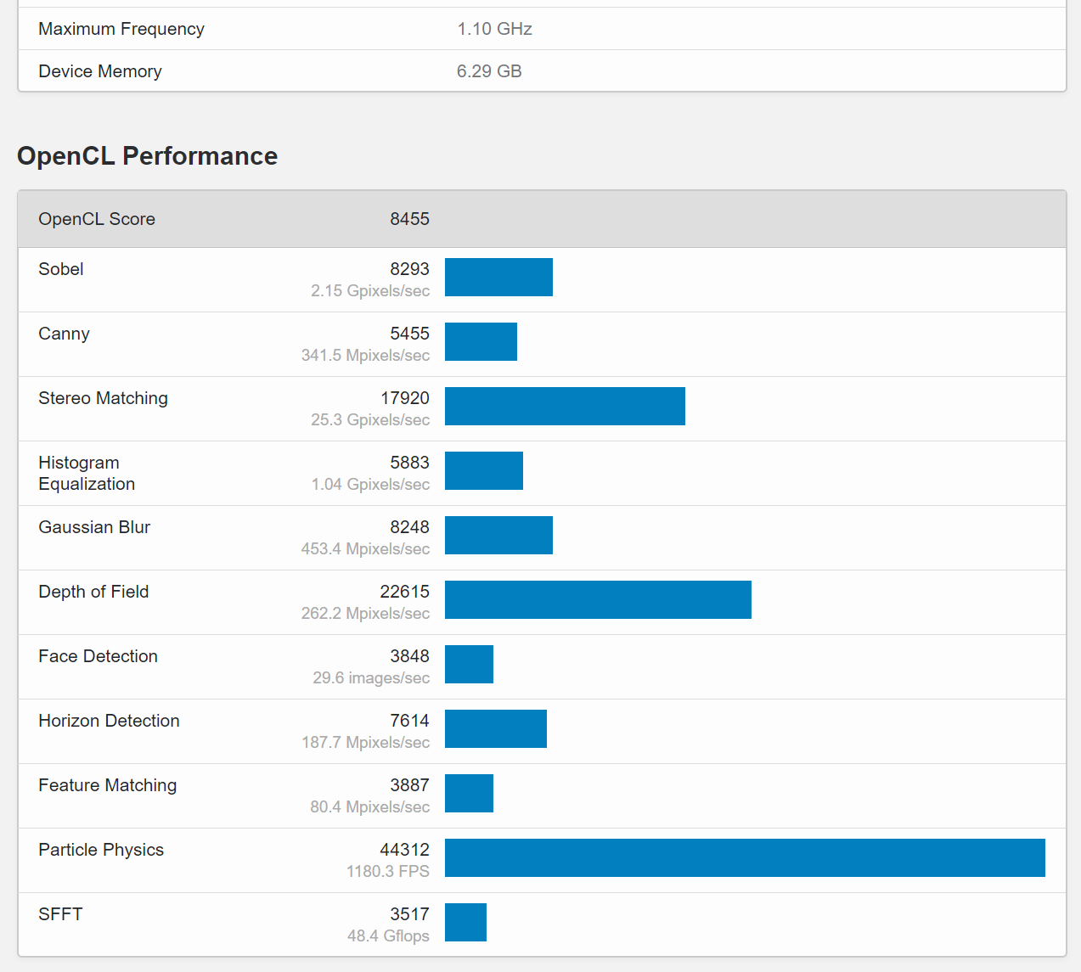
Task: Click the Horizon Detection result bar
Action: point(496,729)
